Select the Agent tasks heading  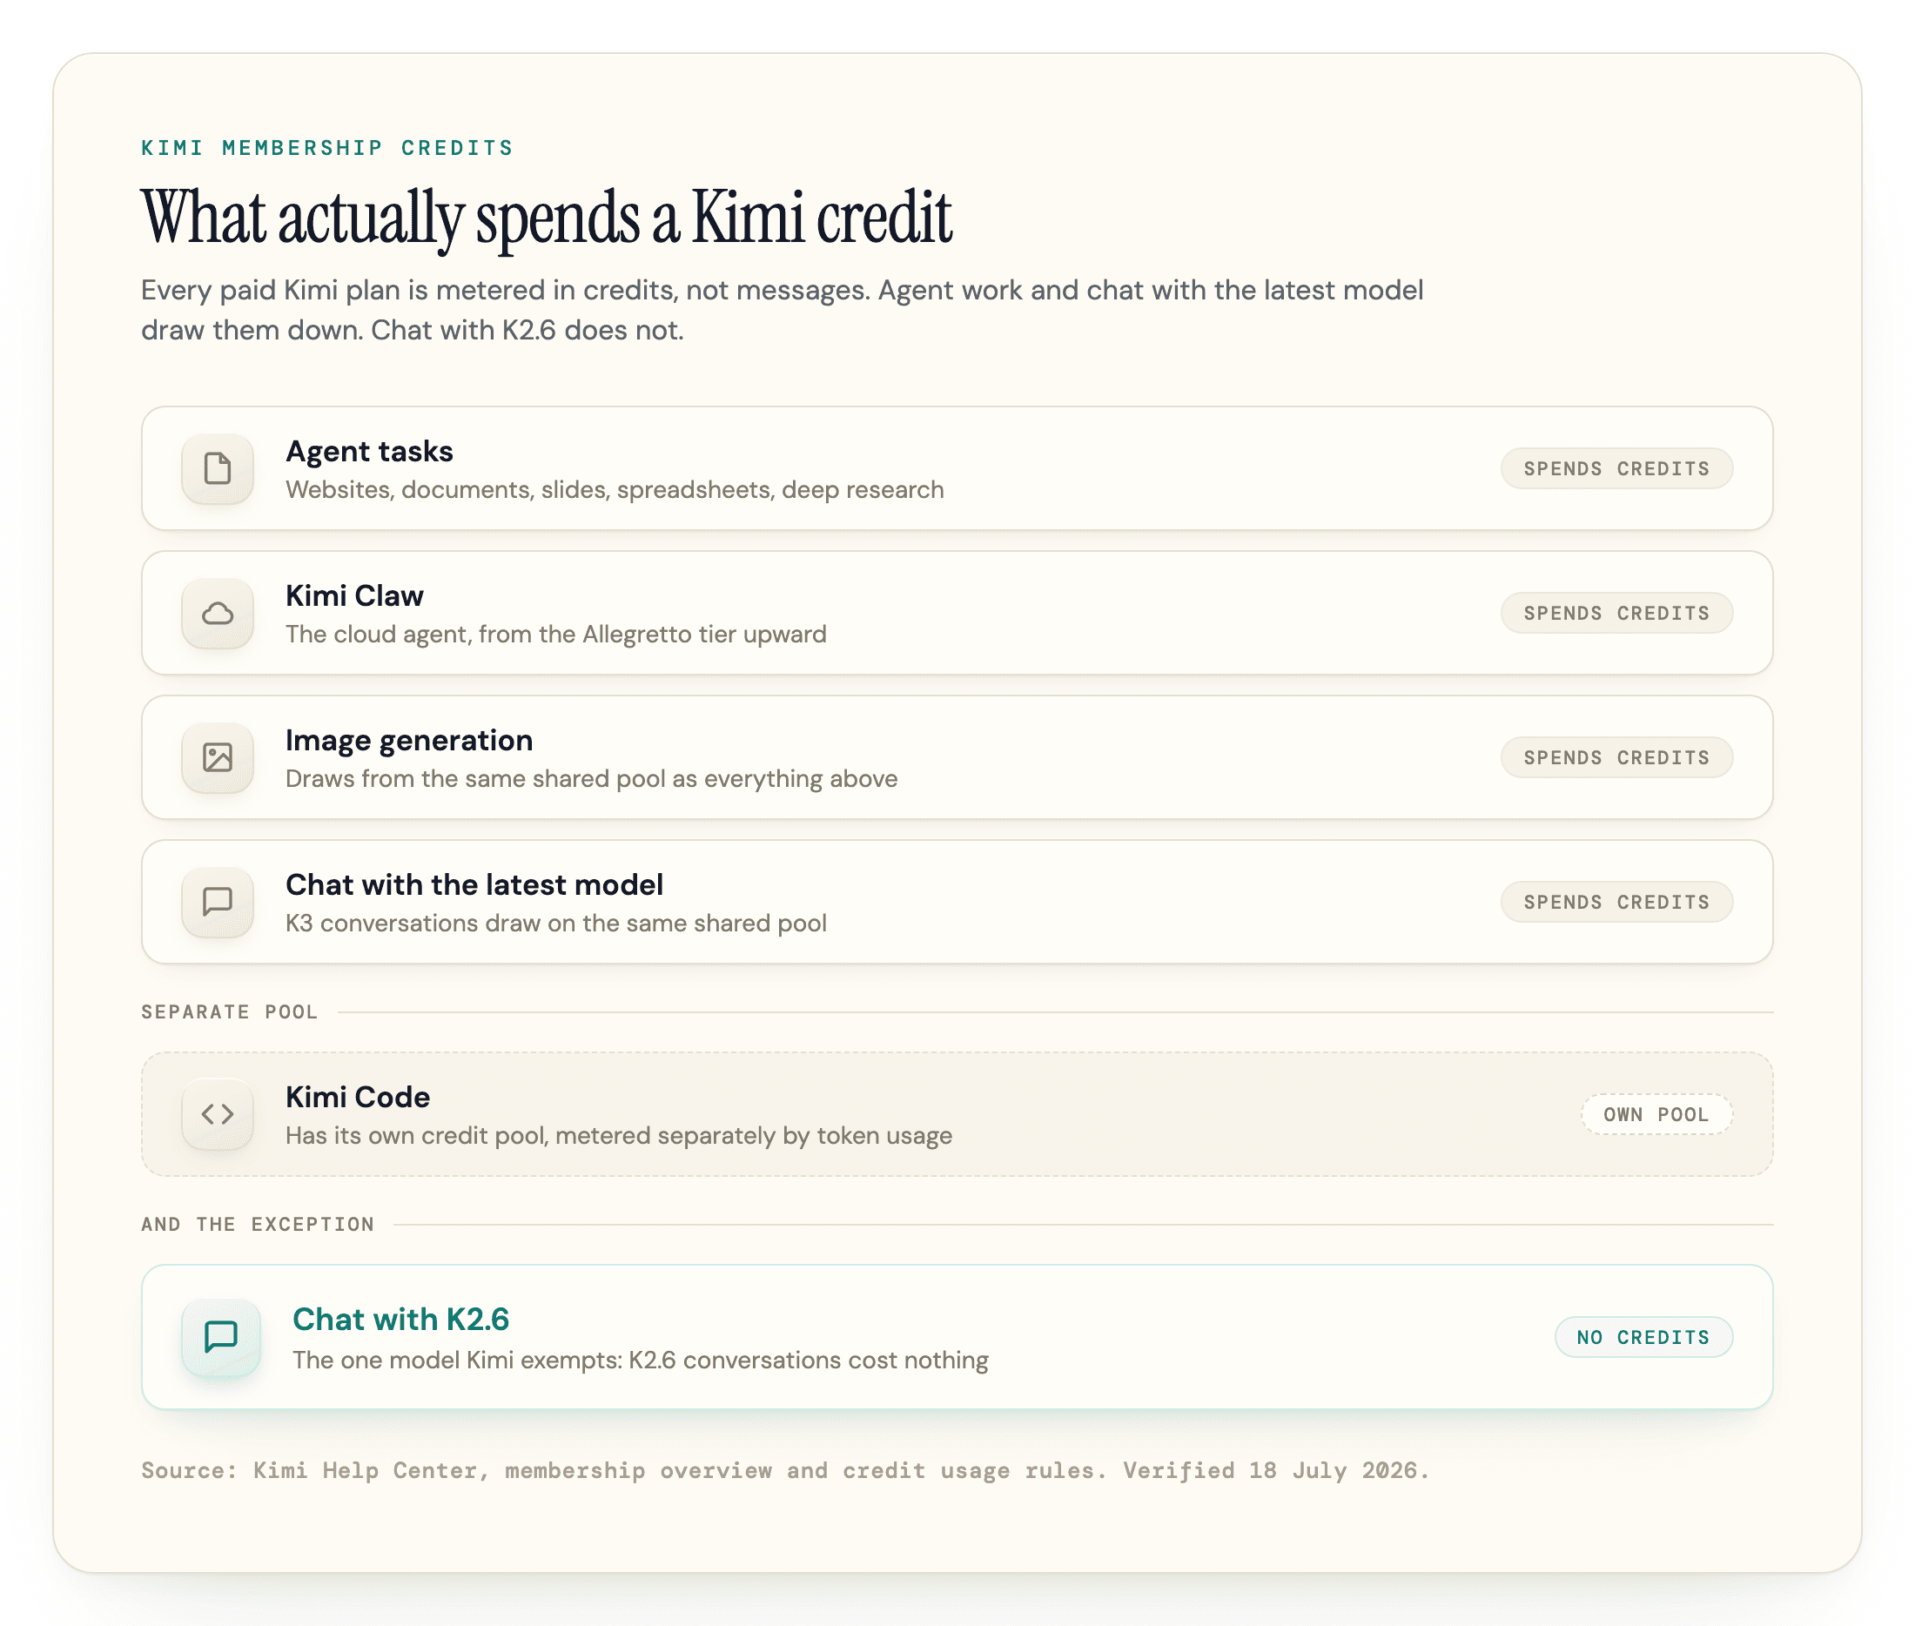(x=370, y=451)
